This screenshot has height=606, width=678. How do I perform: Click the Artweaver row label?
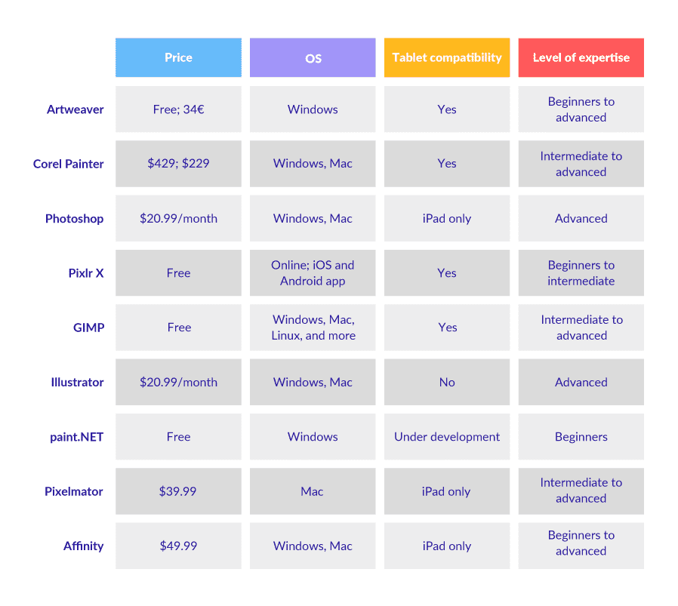[76, 109]
